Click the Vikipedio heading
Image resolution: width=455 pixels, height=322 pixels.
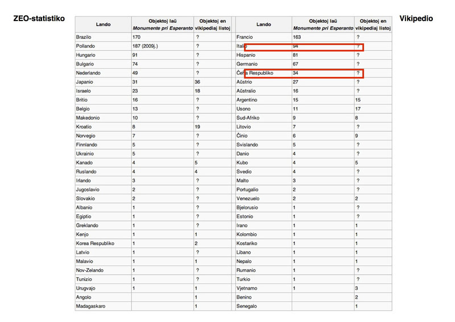pos(416,19)
